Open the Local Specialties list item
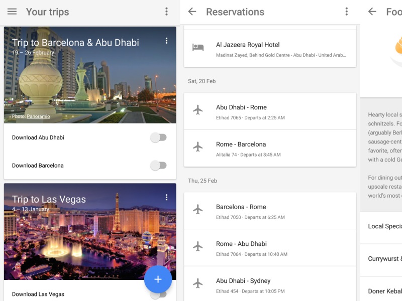This screenshot has width=402, height=301. (x=384, y=226)
